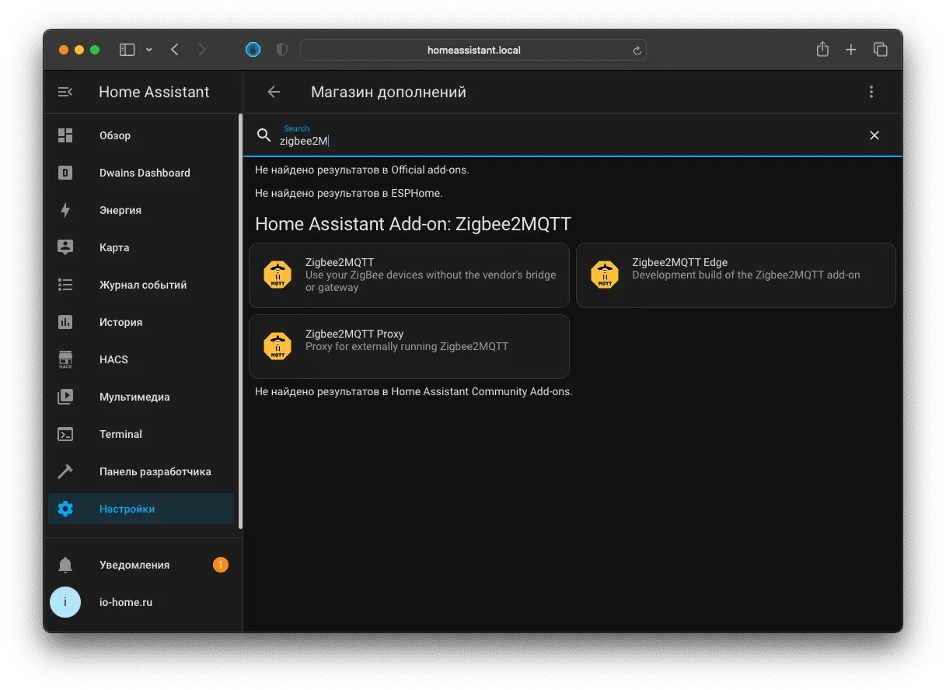Click 'Не найдено результатов в Official add-ons' text

(362, 170)
